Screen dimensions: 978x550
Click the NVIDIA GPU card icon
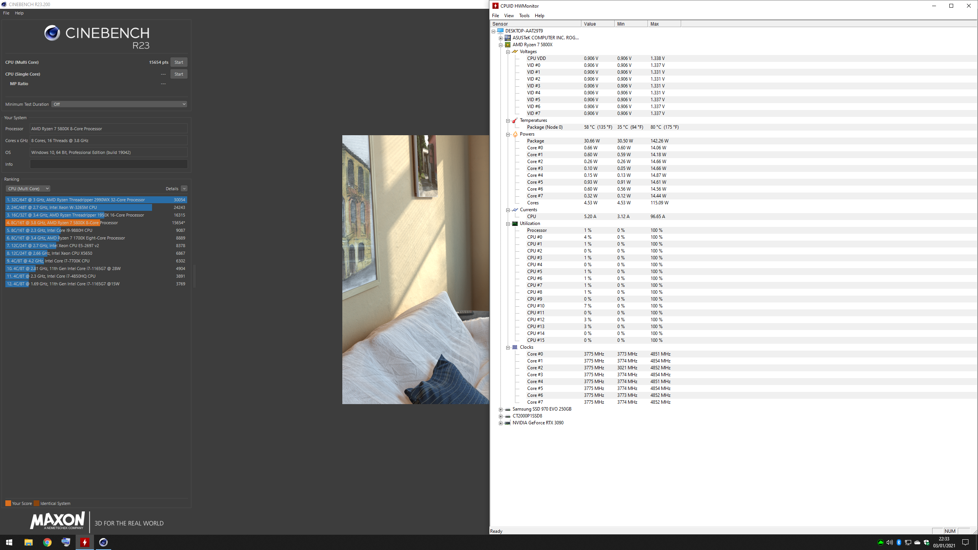coord(508,423)
